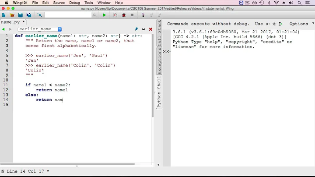Click the Save All multi-disk icon
The height and width of the screenshot is (177, 315).
coord(29,15)
